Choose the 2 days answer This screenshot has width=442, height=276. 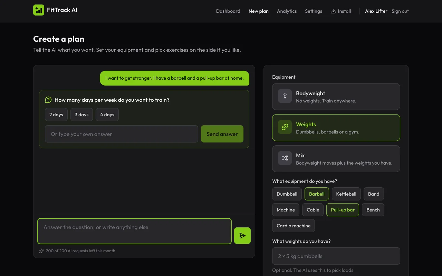tap(56, 115)
